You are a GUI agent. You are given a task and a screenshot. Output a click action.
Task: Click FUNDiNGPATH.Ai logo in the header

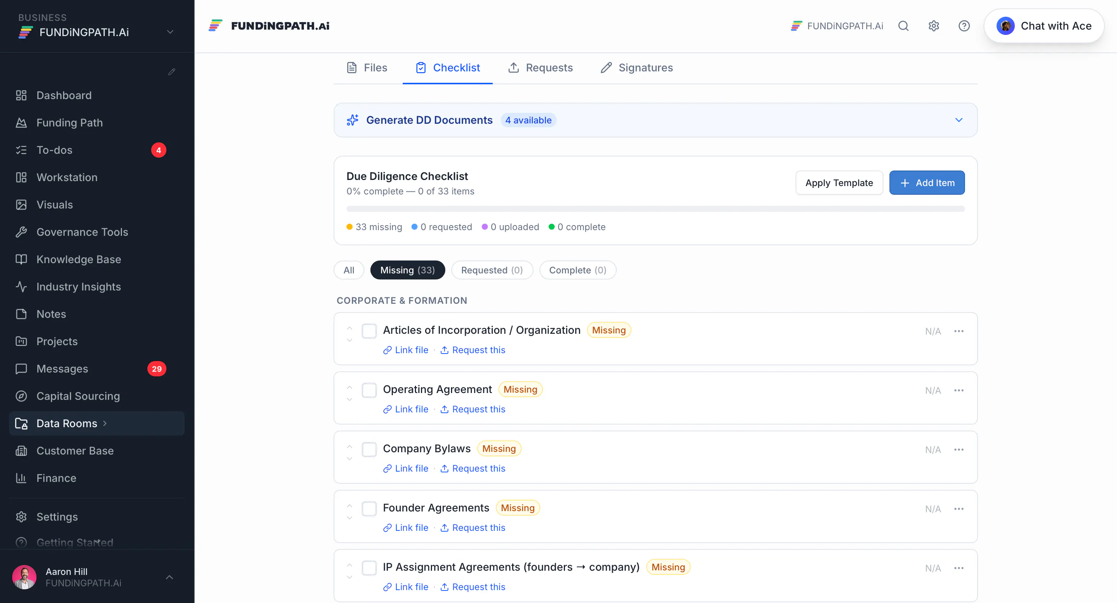tap(269, 26)
